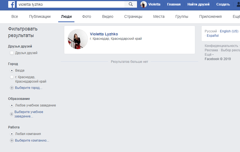Click the Выбор рекламы footer link

click(230, 50)
